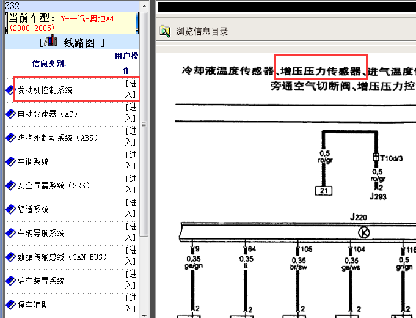This screenshot has width=416, height=318.
Task: Click the book icon beside 安全气囊系统（SRS）
Action: point(10,186)
